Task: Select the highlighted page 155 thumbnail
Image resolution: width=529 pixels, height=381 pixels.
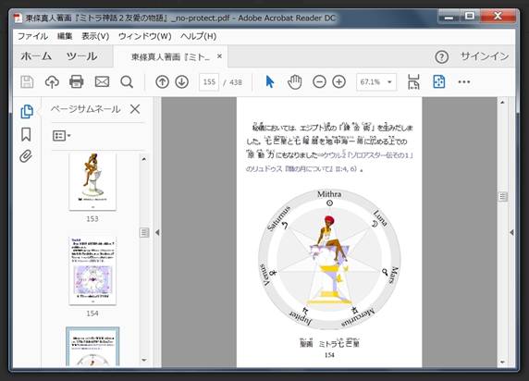Action: pos(92,347)
